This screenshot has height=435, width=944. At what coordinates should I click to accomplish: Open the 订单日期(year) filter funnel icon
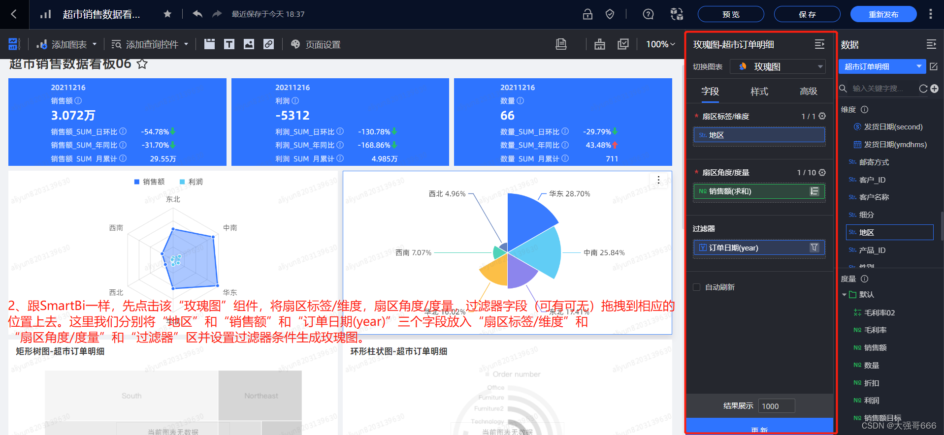pos(814,248)
